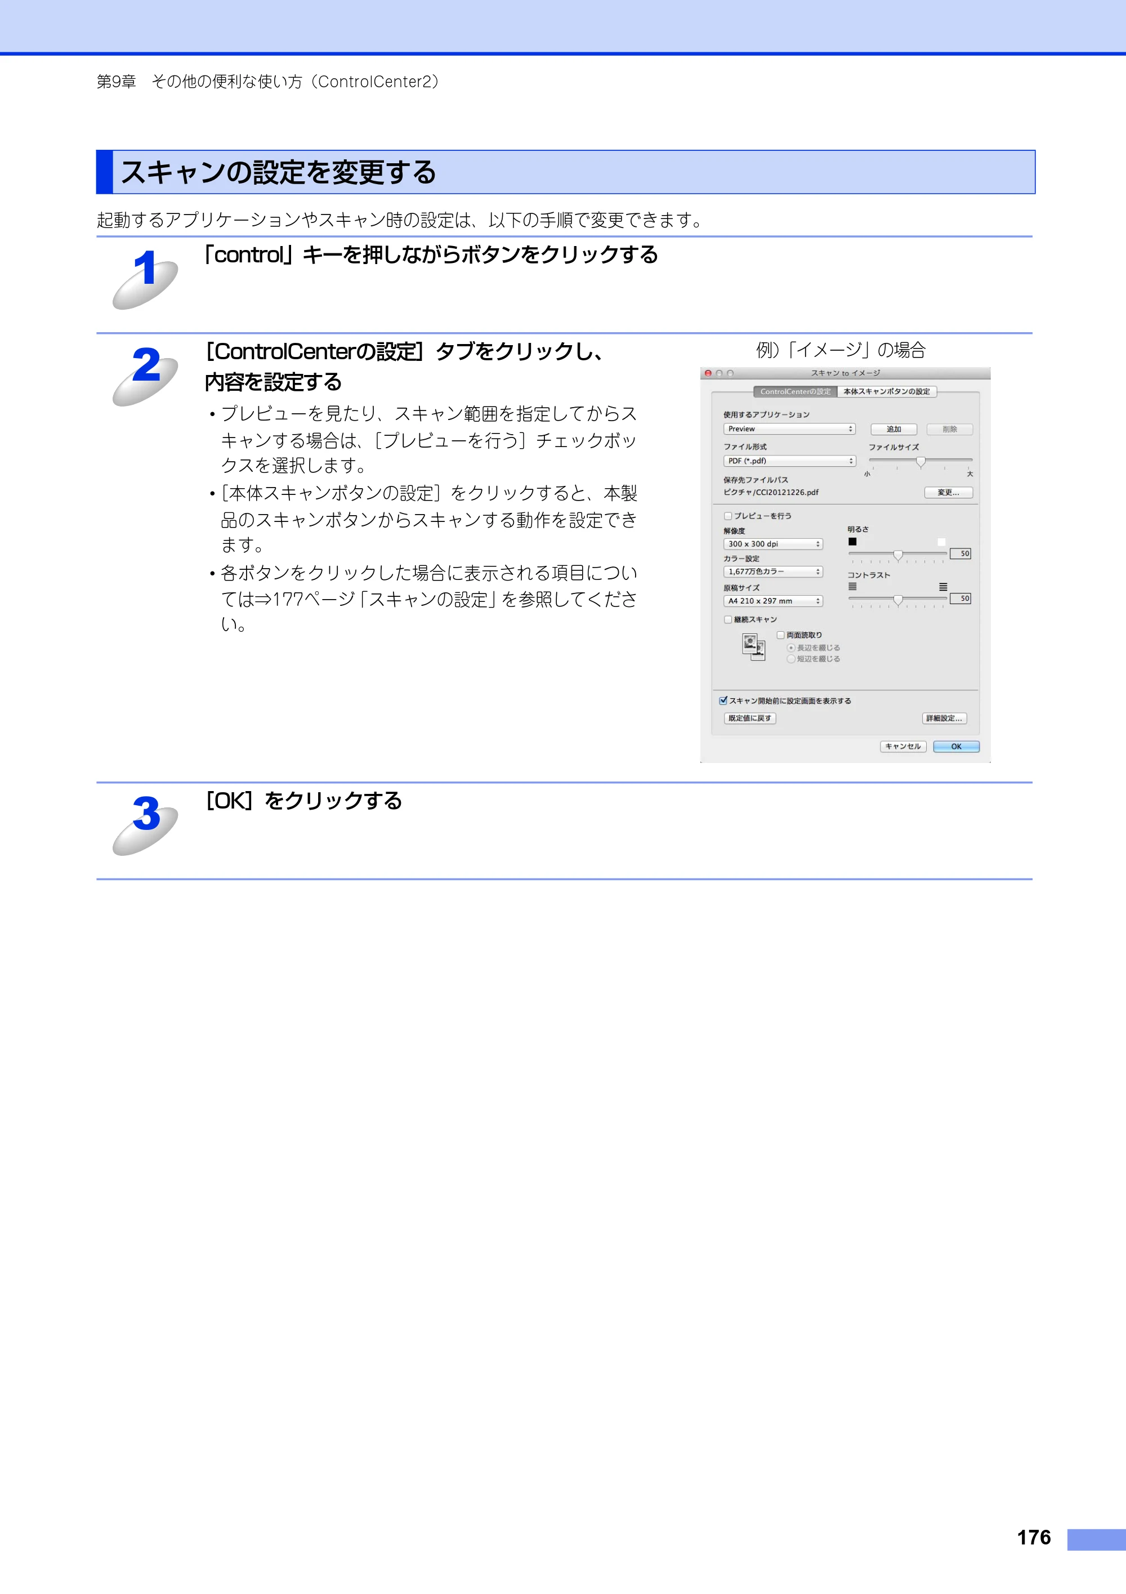This screenshot has height=1594, width=1126.
Task: Click the ファイルサイズ slider handle
Action: point(921,462)
